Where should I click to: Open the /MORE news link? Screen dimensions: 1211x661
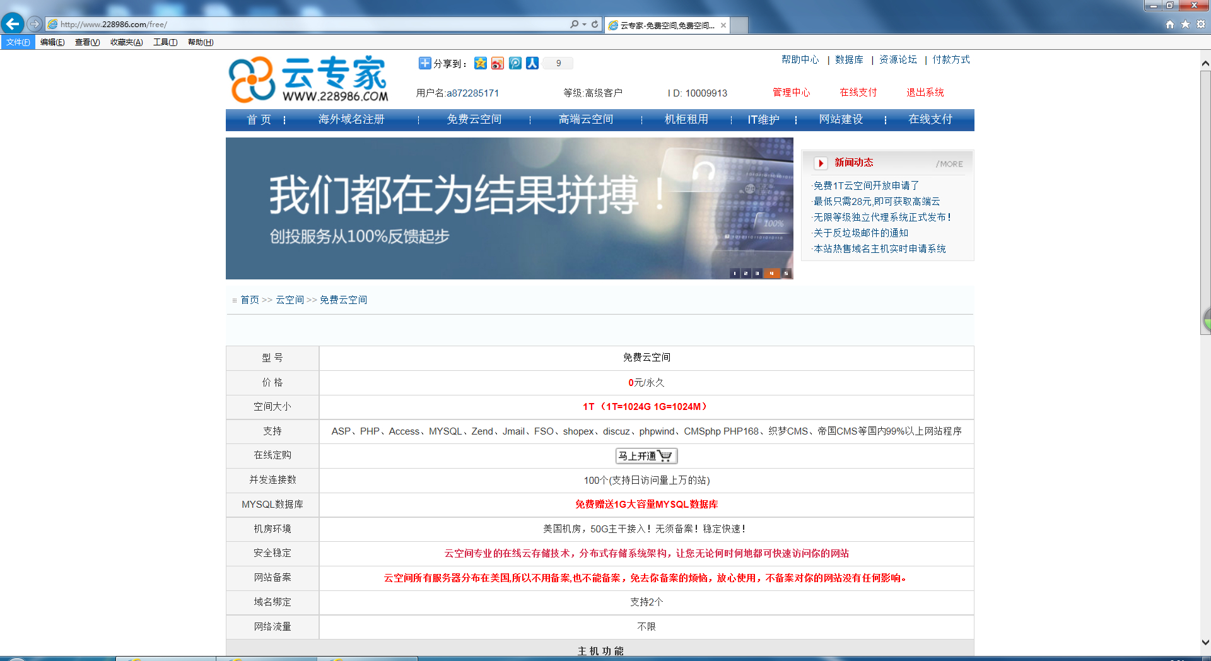click(949, 164)
